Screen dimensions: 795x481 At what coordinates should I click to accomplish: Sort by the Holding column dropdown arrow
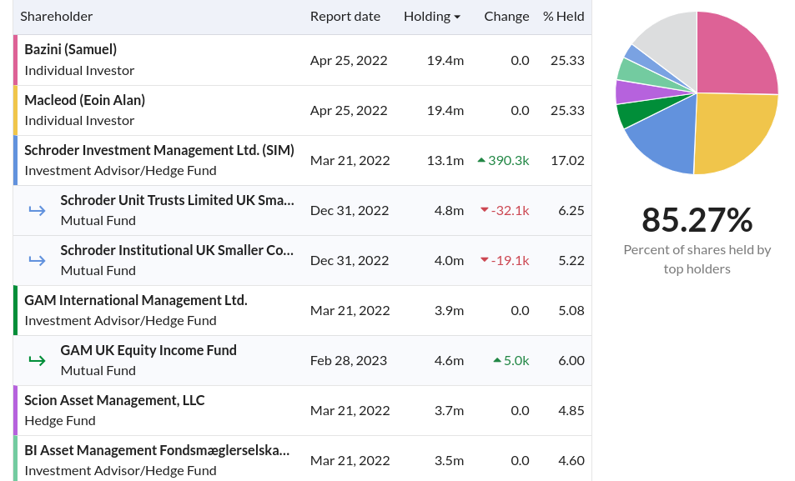(457, 17)
